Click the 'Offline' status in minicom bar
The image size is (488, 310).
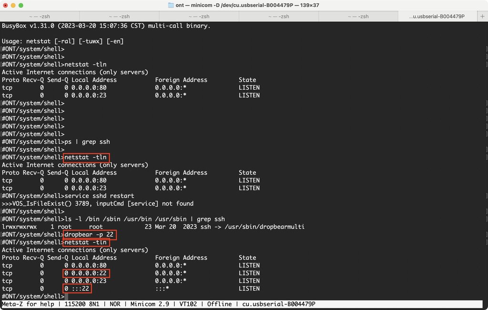click(219, 304)
